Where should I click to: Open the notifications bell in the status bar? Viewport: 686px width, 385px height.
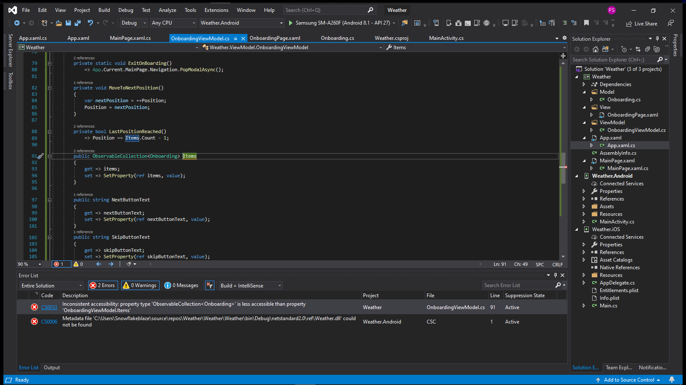(x=672, y=379)
